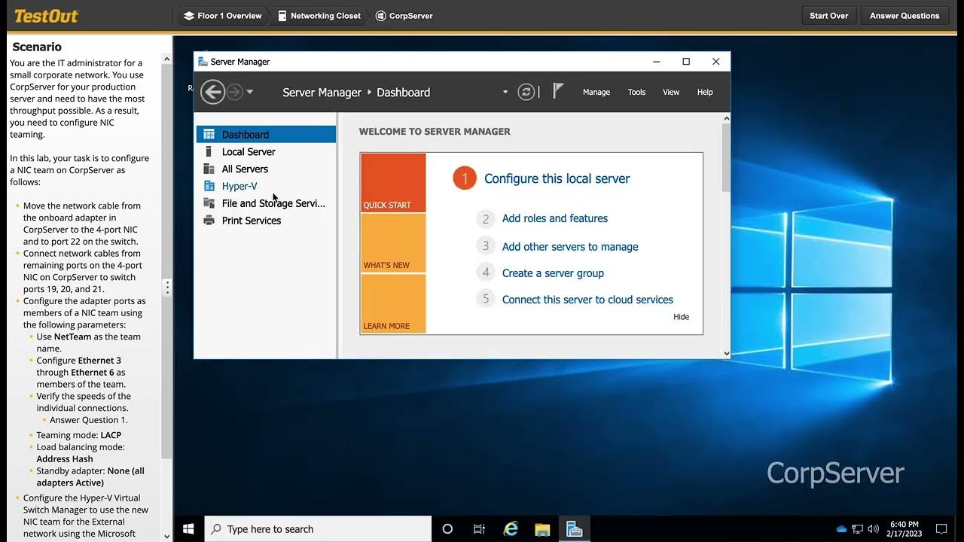Viewport: 964px width, 542px height.
Task: Go to Networking Closet breadcrumb
Action: point(319,15)
